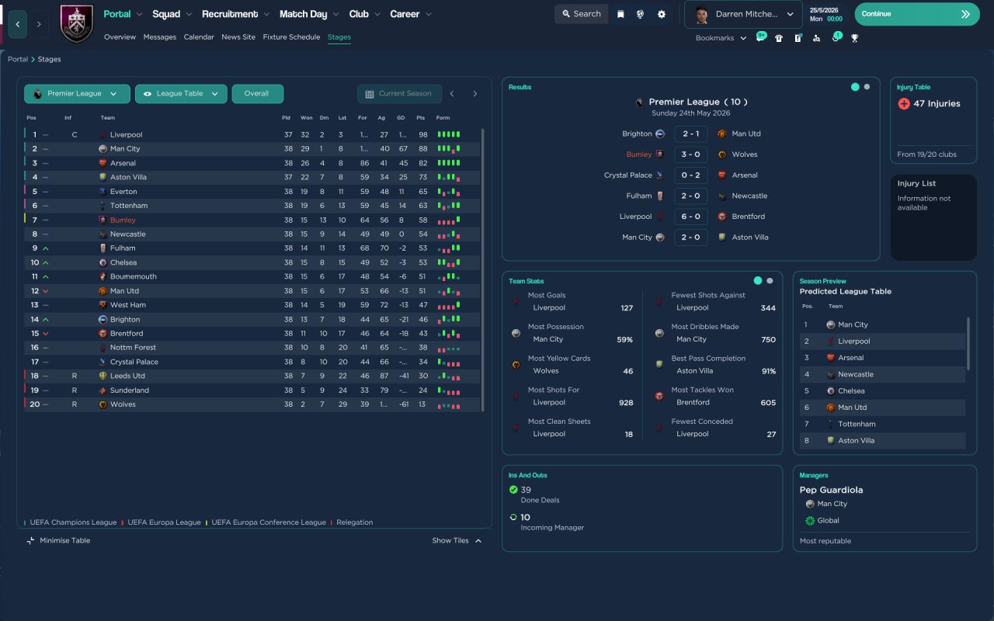The width and height of the screenshot is (994, 621).
Task: Click Pep Guardiola manager name
Action: [831, 490]
